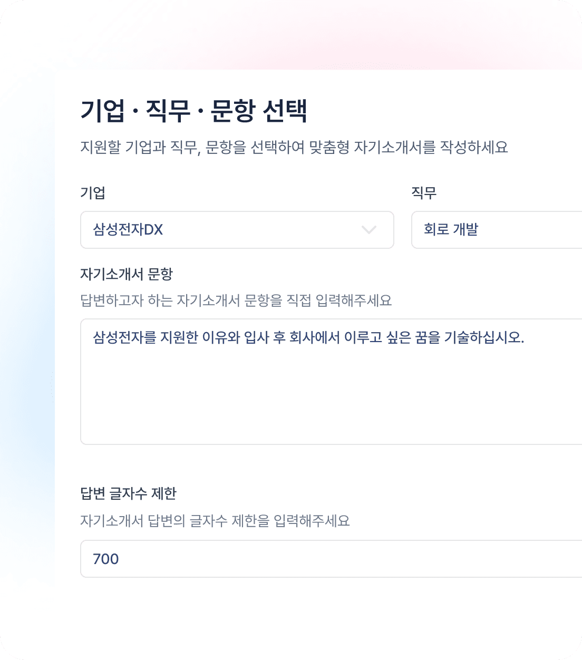The width and height of the screenshot is (582, 660).
Task: Click helper text 답변하고자 하는 자기소개서 문항을
Action: click(x=236, y=300)
